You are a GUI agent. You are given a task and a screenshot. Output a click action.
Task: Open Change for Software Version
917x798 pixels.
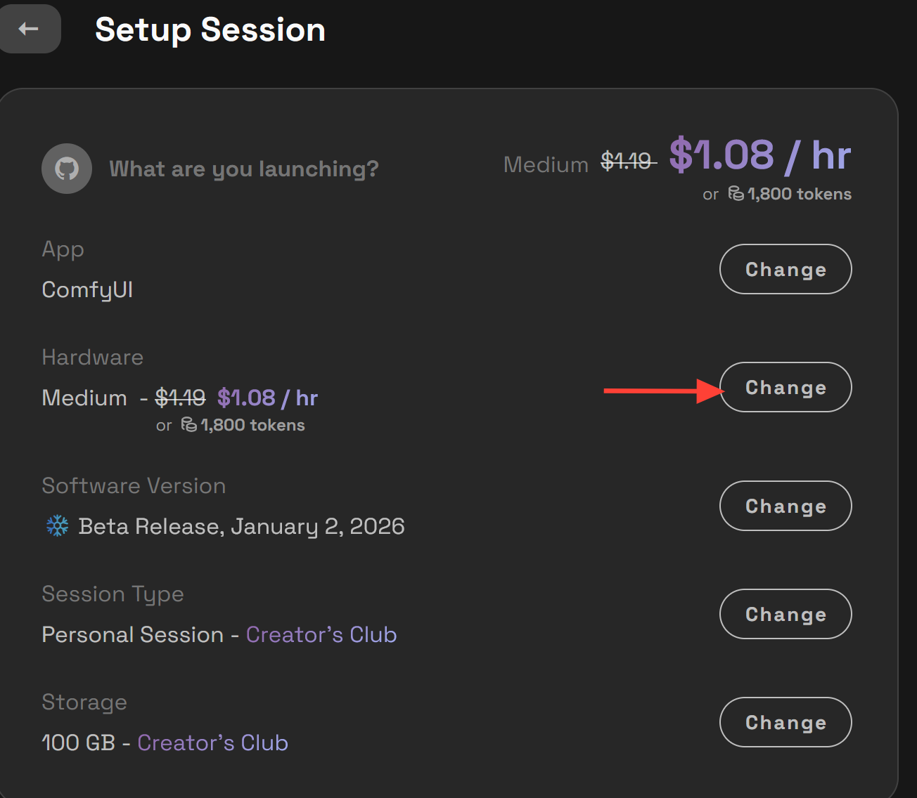(x=785, y=506)
